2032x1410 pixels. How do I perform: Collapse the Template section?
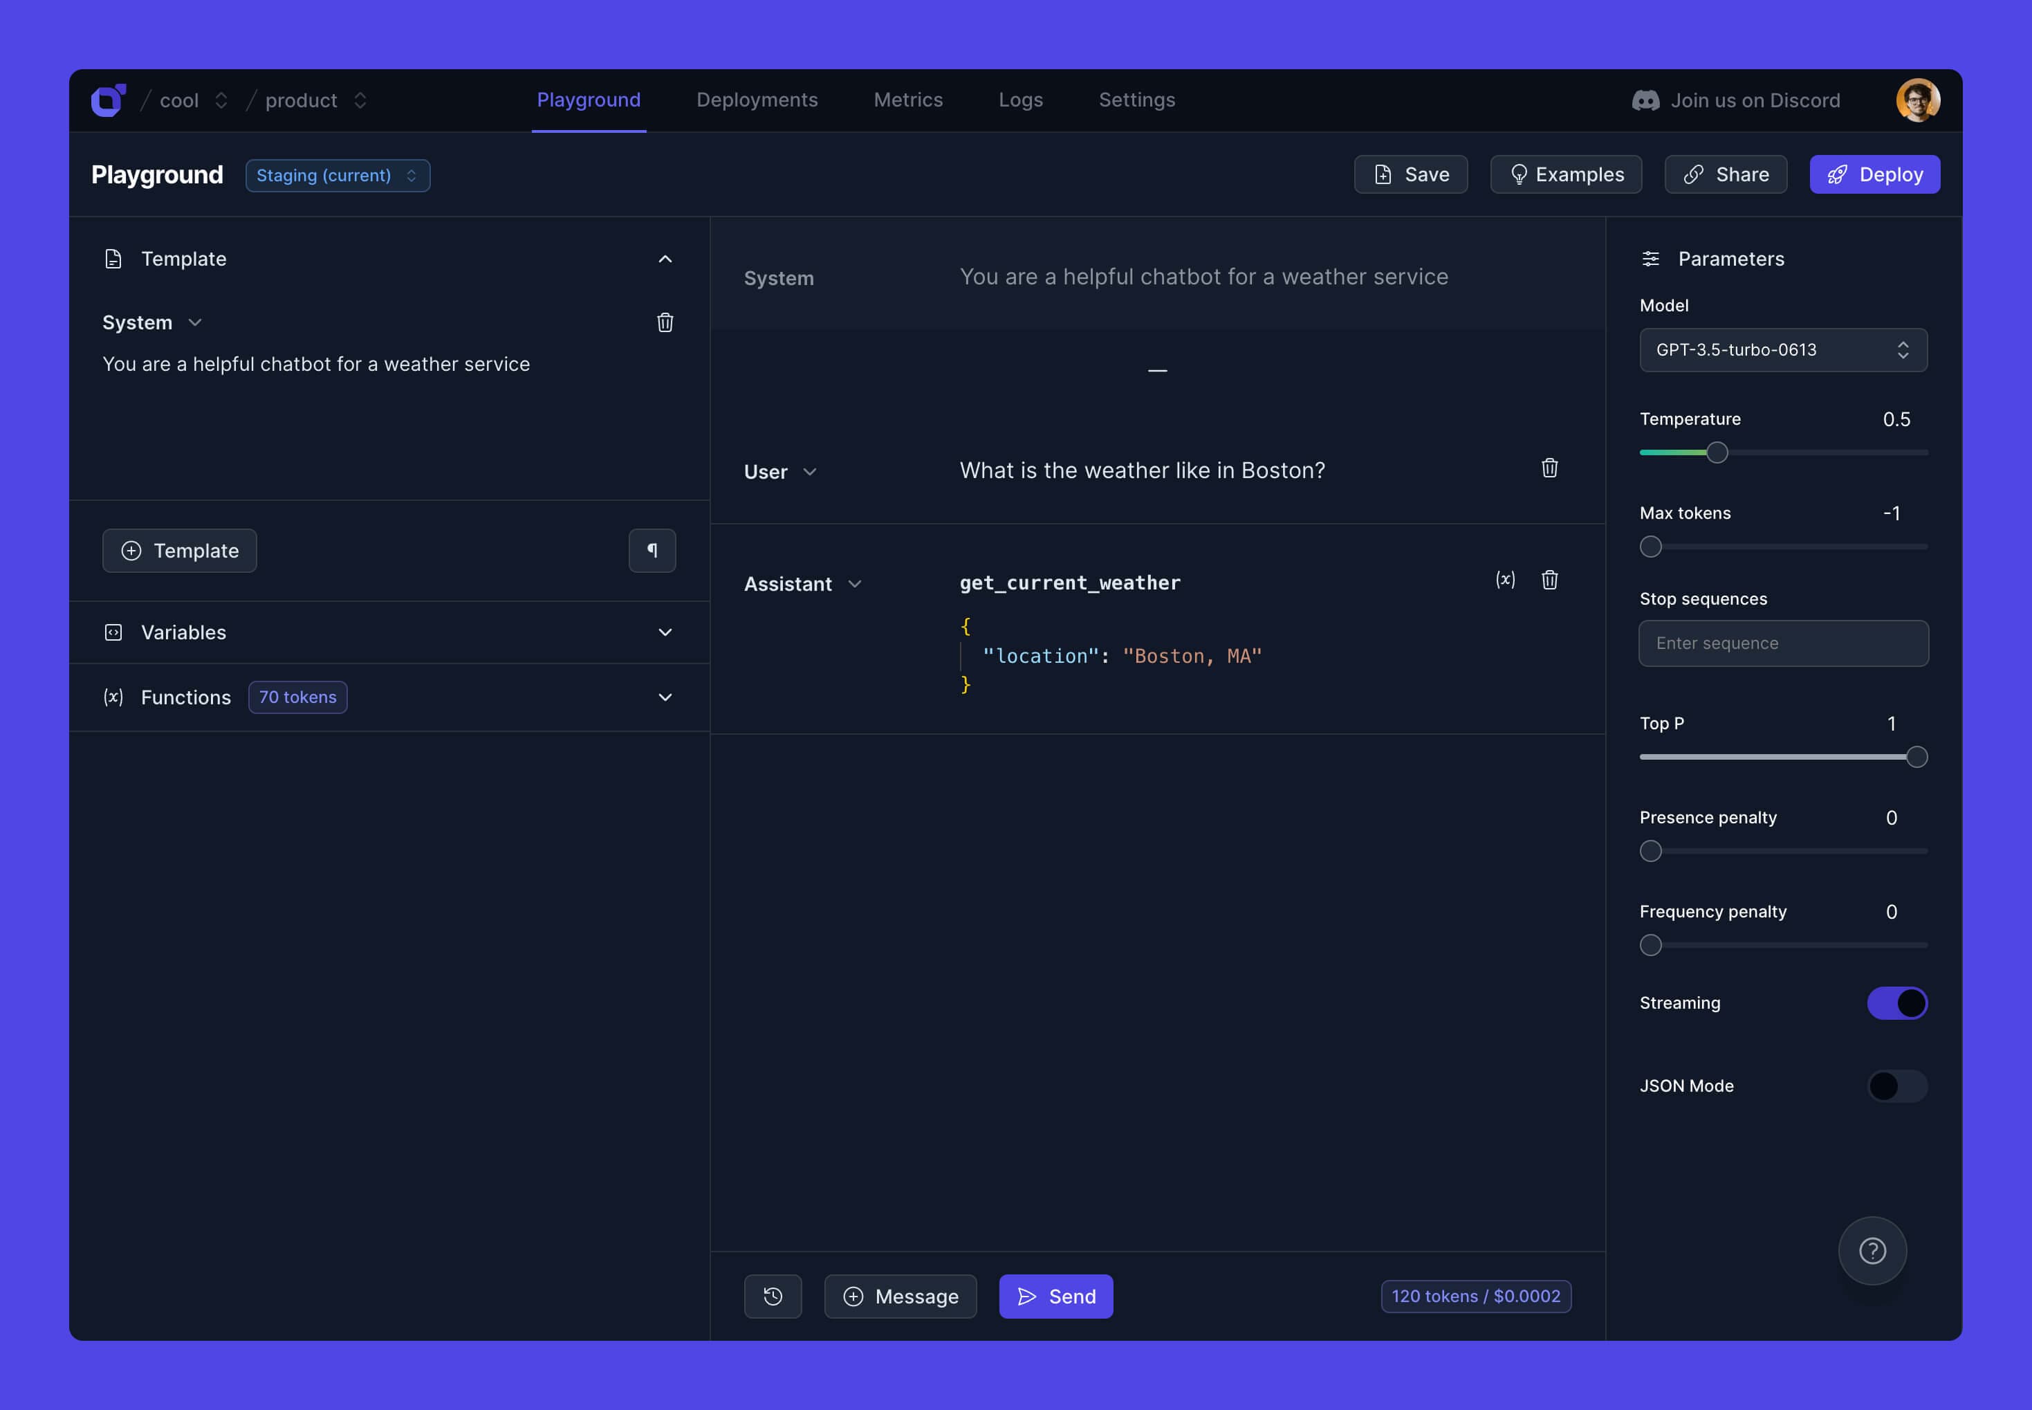click(665, 259)
